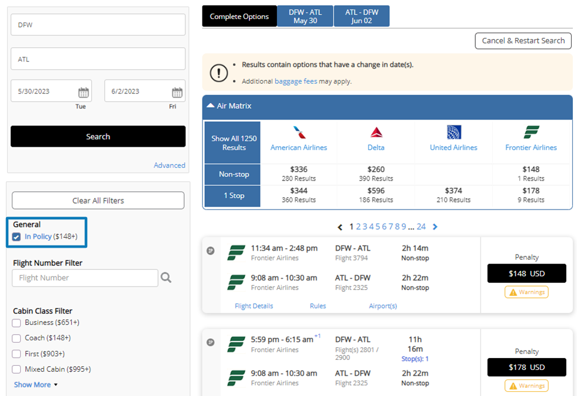Image resolution: width=577 pixels, height=396 pixels.
Task: Select American Airlines non-stop $336 cell
Action: [x=299, y=173]
